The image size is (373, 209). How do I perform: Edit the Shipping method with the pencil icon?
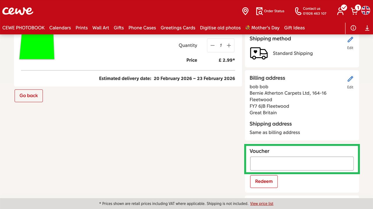(350, 39)
